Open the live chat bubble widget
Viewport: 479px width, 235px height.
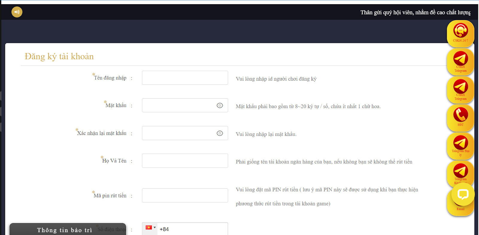463,194
